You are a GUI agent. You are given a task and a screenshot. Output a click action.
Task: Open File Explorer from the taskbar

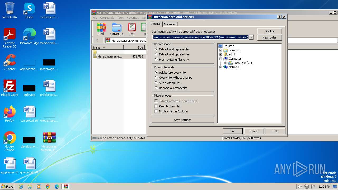click(30, 187)
